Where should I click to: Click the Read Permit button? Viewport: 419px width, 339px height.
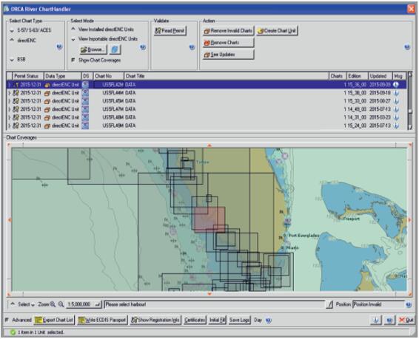click(170, 30)
